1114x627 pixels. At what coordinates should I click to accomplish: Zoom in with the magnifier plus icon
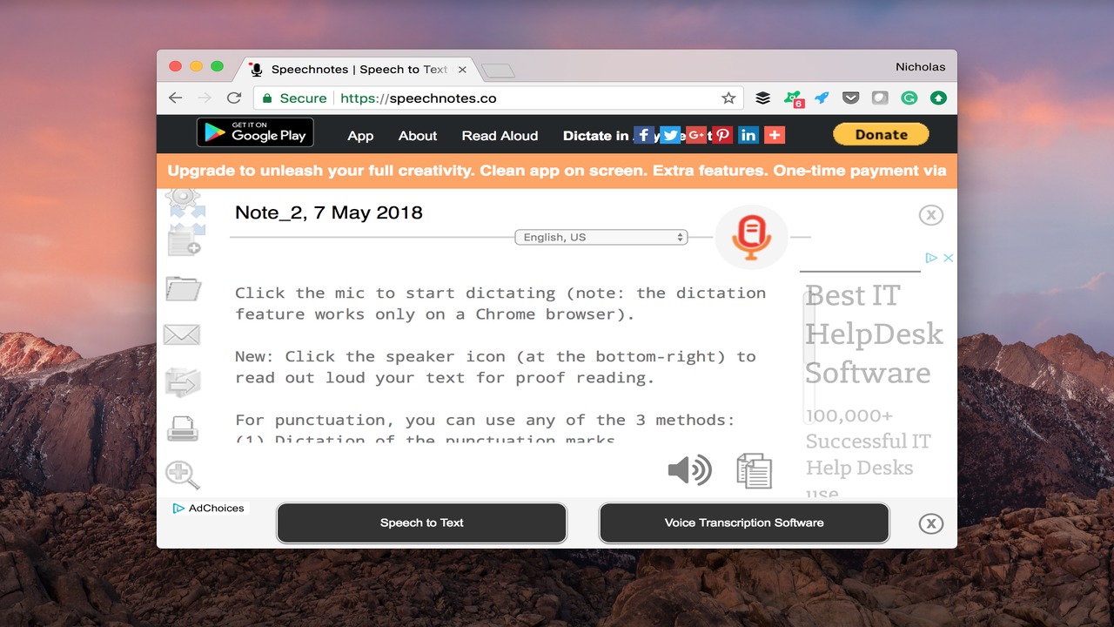tap(183, 475)
